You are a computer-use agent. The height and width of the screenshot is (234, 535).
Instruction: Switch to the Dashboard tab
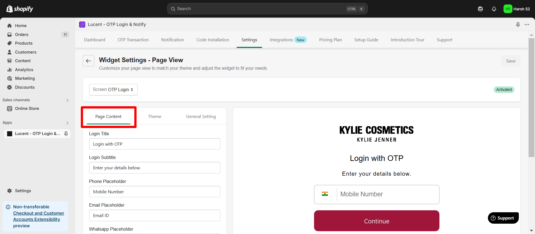coord(95,40)
